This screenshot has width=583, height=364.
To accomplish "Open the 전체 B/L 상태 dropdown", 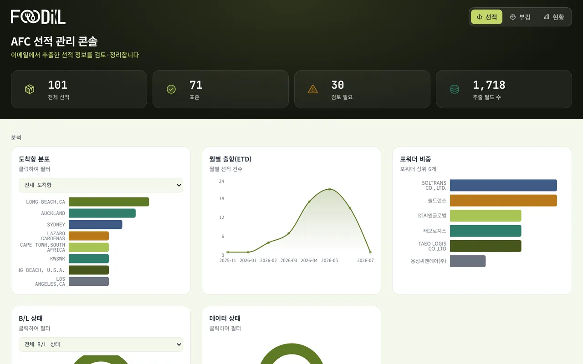I will [x=101, y=344].
